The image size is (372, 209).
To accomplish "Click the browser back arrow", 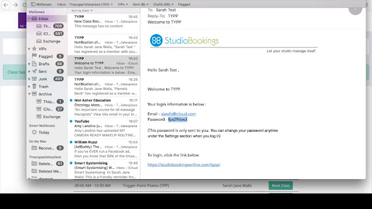I will (6, 5).
